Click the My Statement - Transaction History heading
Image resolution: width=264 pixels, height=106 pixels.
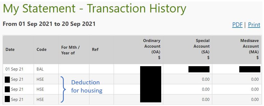pyautogui.click(x=95, y=8)
